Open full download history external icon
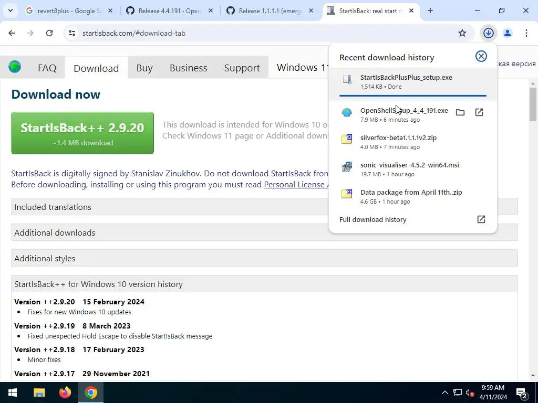The width and height of the screenshot is (538, 403). tap(481, 219)
